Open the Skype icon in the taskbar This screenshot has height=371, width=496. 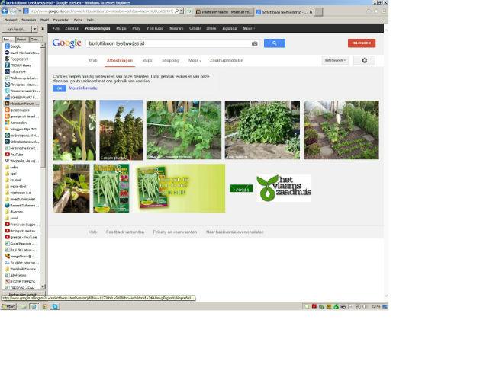tap(55, 306)
